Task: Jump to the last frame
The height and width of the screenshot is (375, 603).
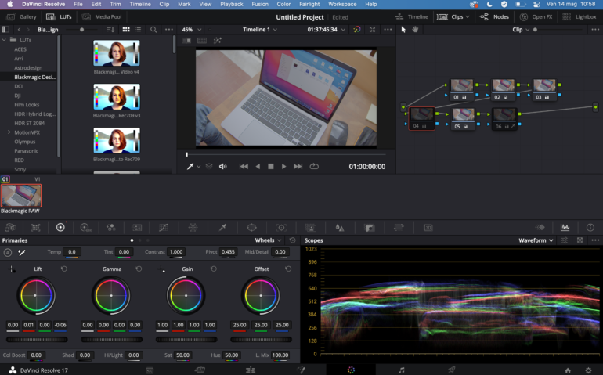Action: (x=298, y=167)
